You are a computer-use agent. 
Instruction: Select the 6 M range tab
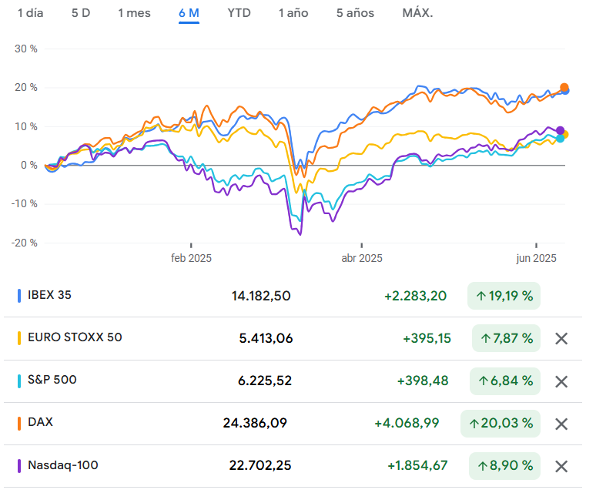point(189,13)
